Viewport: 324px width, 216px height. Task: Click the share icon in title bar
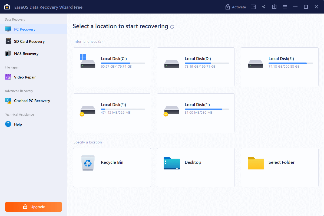point(264,7)
